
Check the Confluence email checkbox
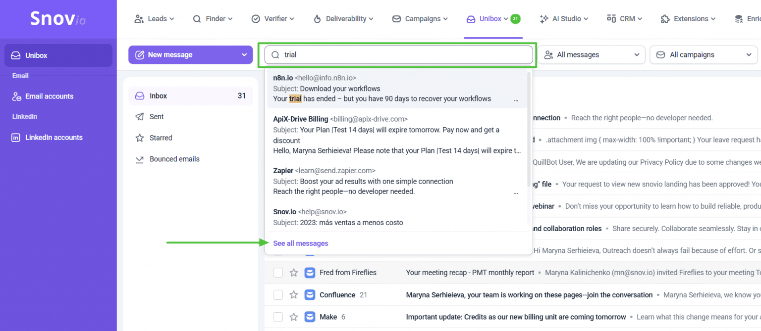click(x=278, y=295)
